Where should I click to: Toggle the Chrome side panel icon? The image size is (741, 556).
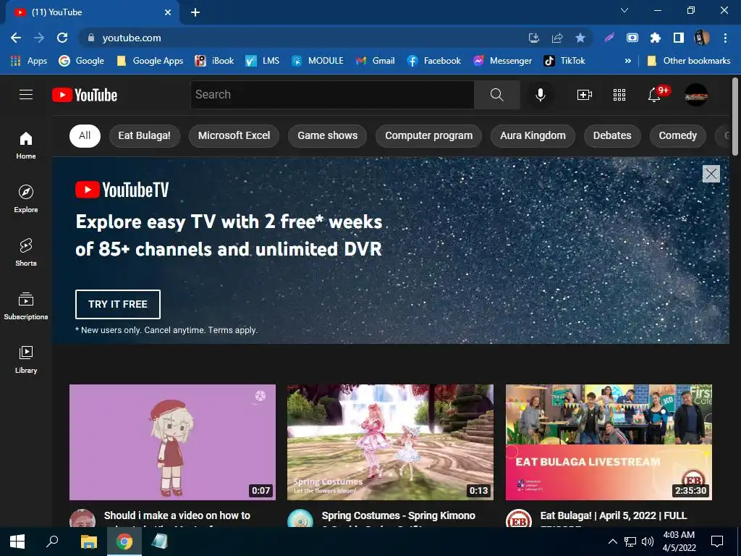point(679,38)
